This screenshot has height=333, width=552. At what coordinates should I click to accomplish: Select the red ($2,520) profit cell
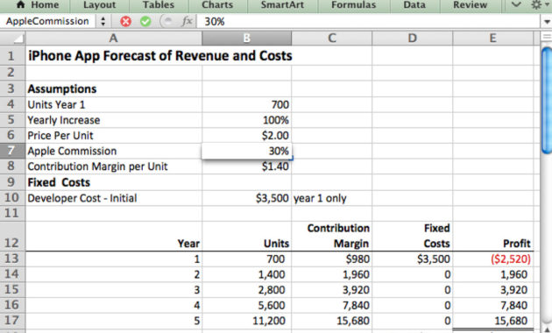tap(492, 259)
